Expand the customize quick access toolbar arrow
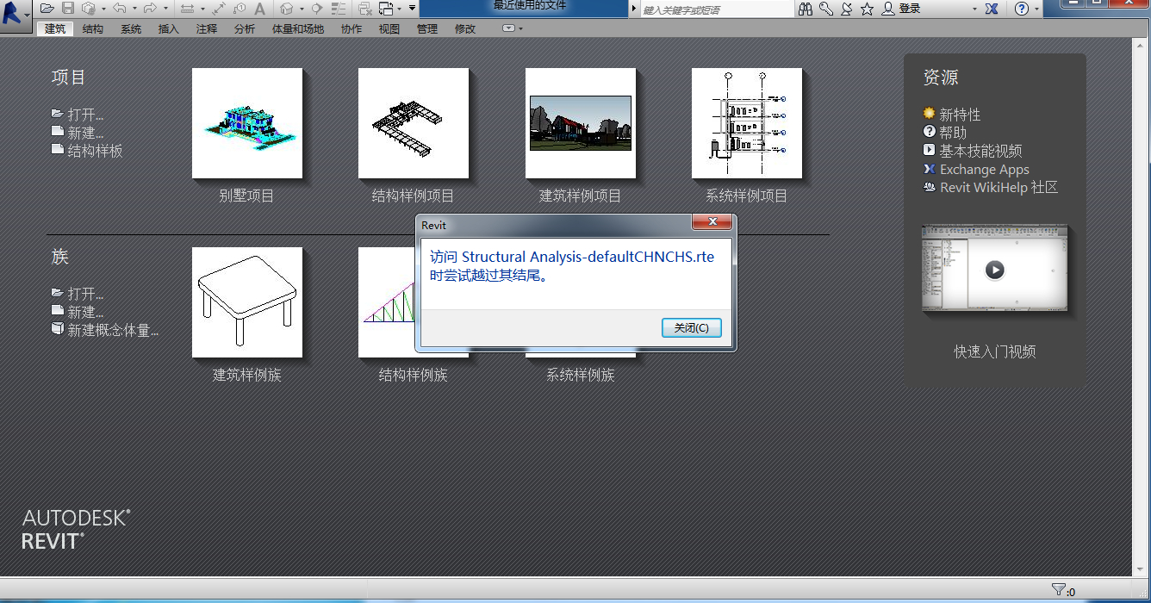 pyautogui.click(x=413, y=9)
